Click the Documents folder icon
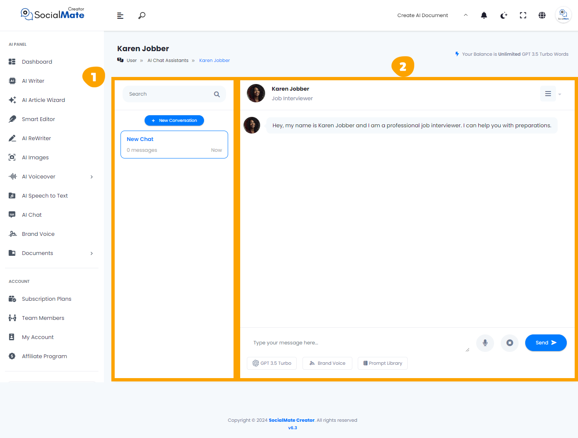Screen dimensions: 578x438 pos(12,253)
